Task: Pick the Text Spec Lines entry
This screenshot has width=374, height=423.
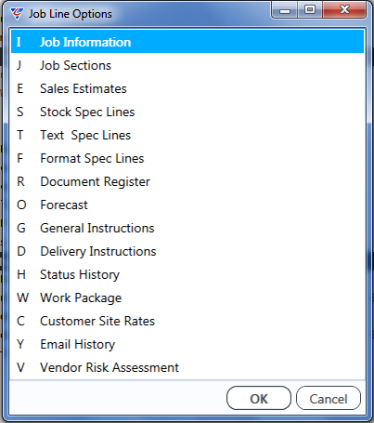Action: (x=187, y=135)
